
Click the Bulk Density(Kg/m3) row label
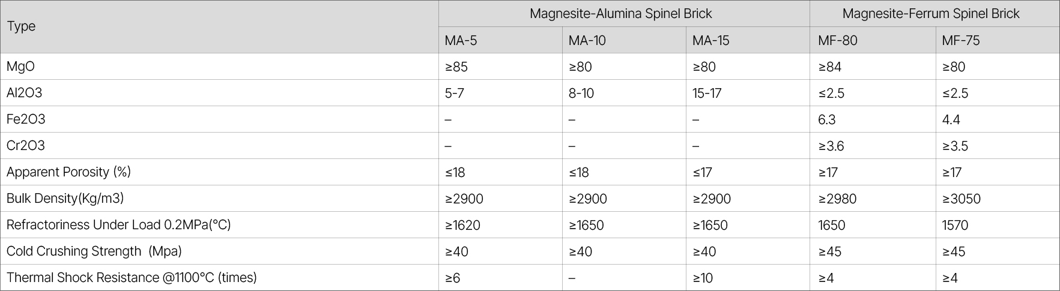pyautogui.click(x=65, y=199)
